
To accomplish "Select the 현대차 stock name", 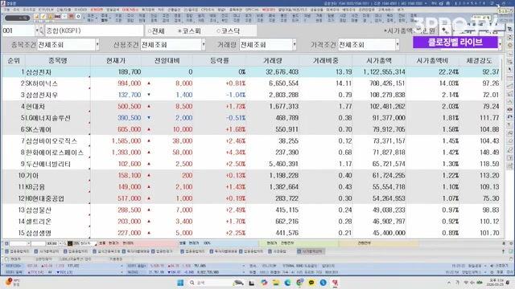I will (35, 107).
